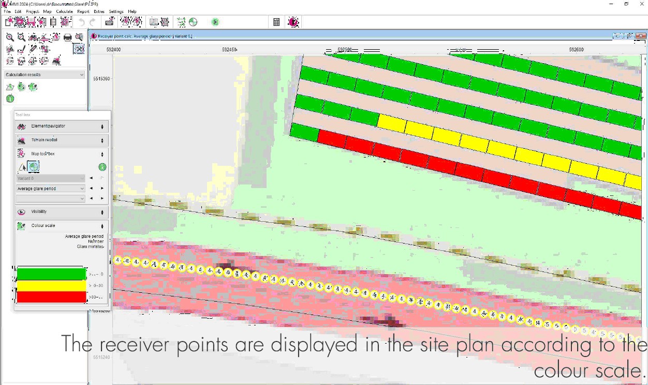Click the keyboard input icon
This screenshot has width=648, height=385.
(110, 22)
